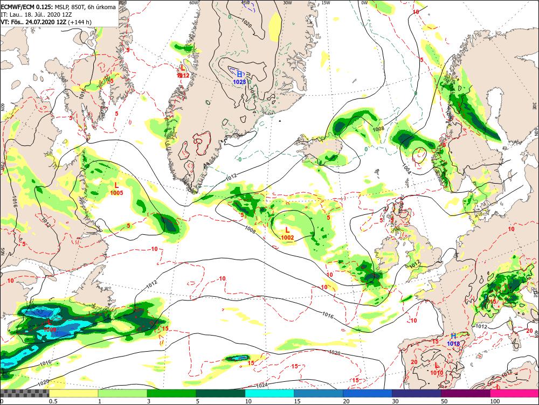Screen dimensions: 539x405
Task: Click the '50N' latitude label on left edge
Action: [x=2, y=252]
